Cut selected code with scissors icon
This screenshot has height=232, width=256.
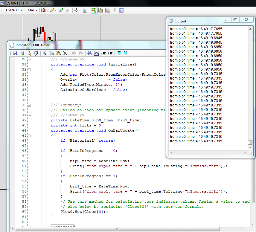click(x=44, y=54)
